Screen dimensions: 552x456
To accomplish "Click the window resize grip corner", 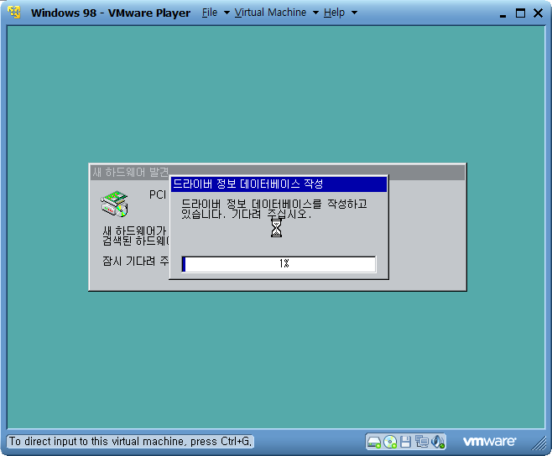I will click(x=539, y=443).
